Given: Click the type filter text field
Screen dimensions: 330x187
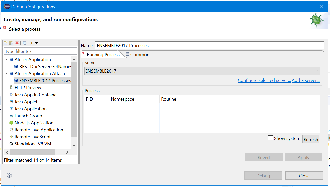Looking at the screenshot, I should [40, 51].
